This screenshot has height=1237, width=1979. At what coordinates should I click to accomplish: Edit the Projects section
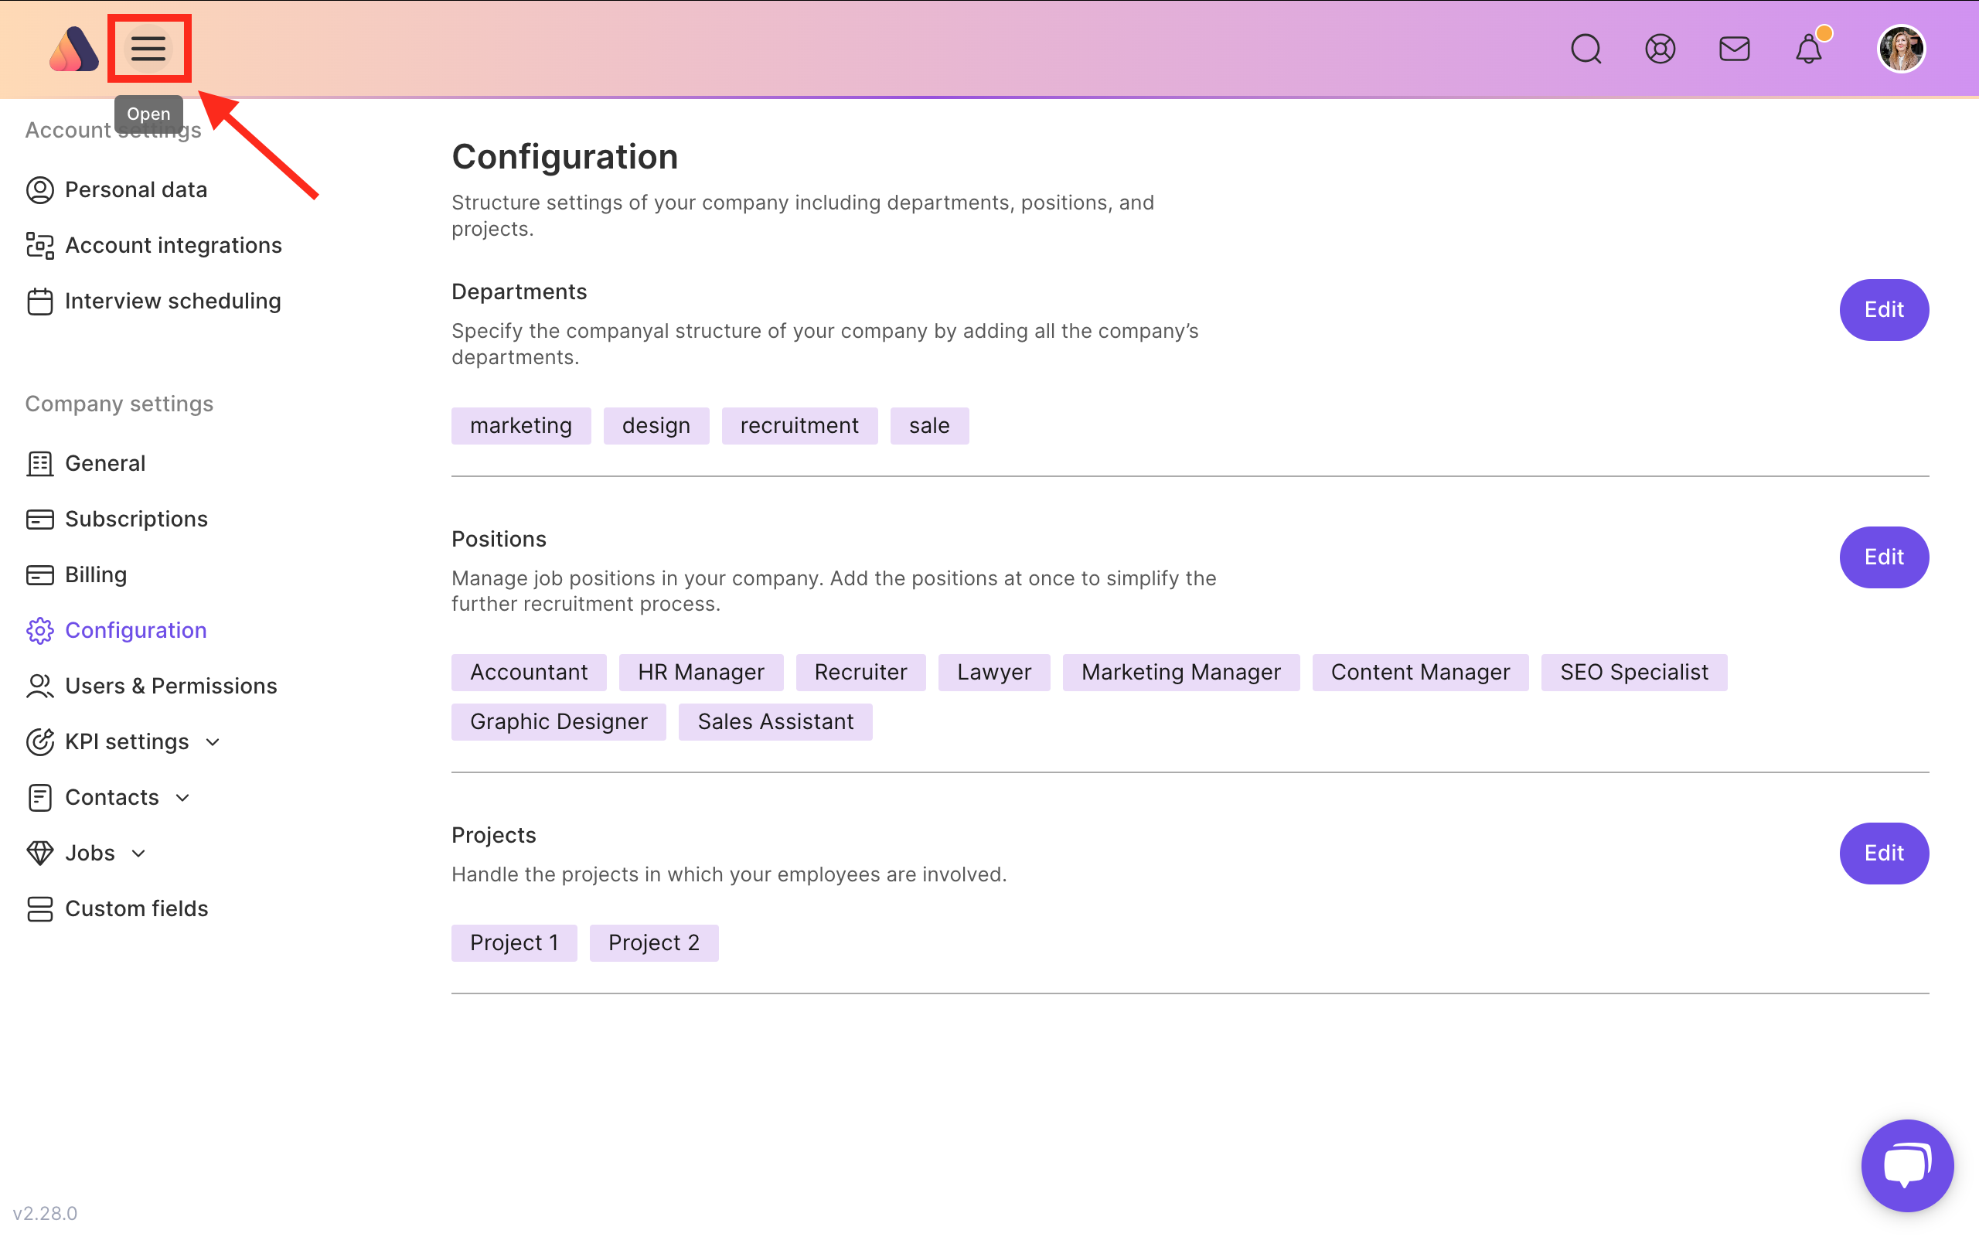tap(1884, 853)
